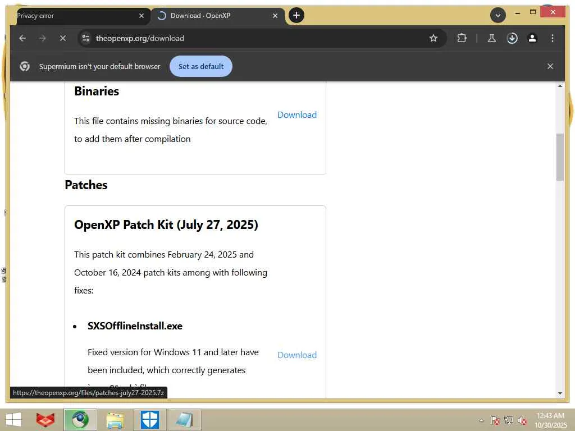
Task: Click the address bar URL theopenxp.org/download
Action: pos(140,38)
